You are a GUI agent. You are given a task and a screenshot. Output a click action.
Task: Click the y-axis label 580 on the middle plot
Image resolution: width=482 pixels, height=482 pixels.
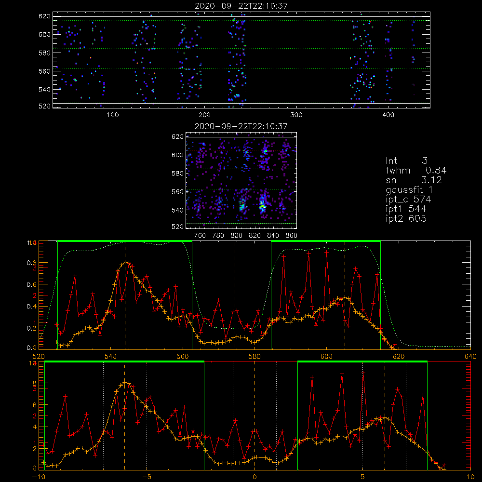[177, 174]
